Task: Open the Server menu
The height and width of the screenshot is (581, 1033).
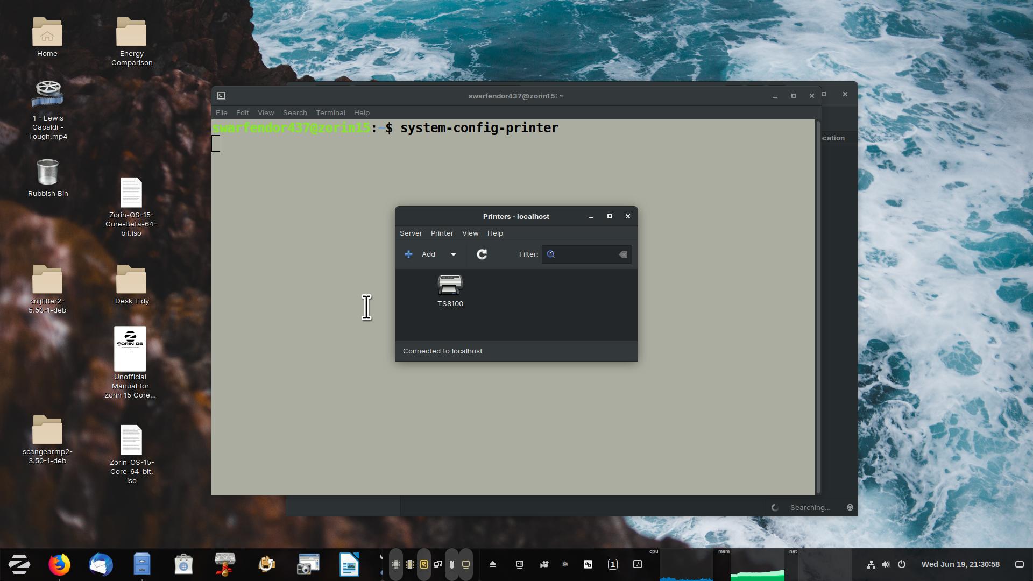Action: 411,233
